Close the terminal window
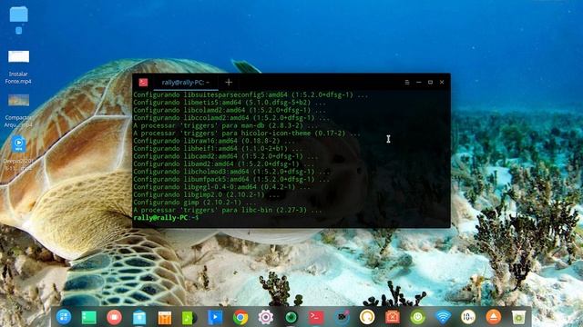 point(442,82)
